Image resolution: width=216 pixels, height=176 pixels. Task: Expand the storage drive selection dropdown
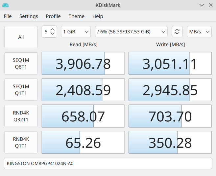pos(131,32)
